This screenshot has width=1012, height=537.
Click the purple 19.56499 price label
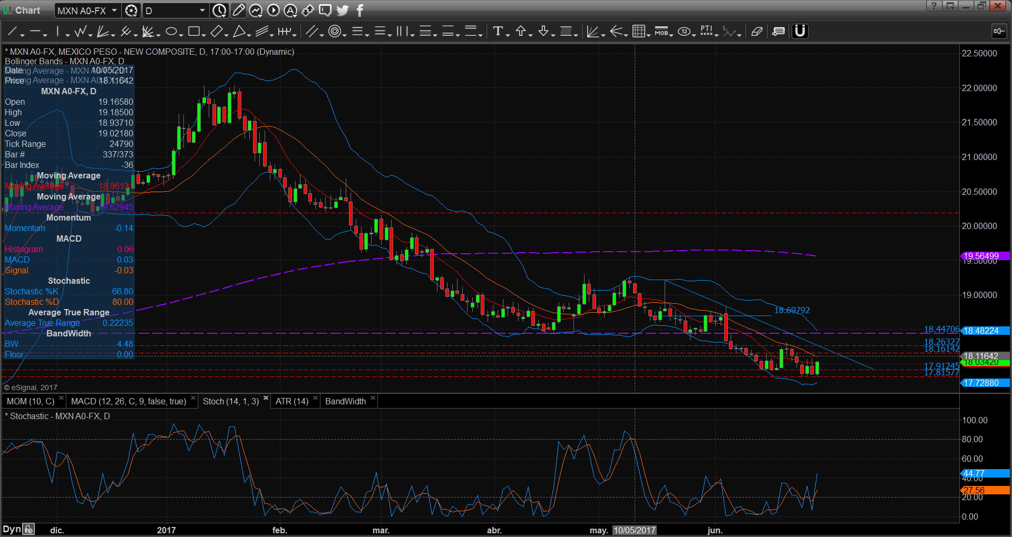985,256
